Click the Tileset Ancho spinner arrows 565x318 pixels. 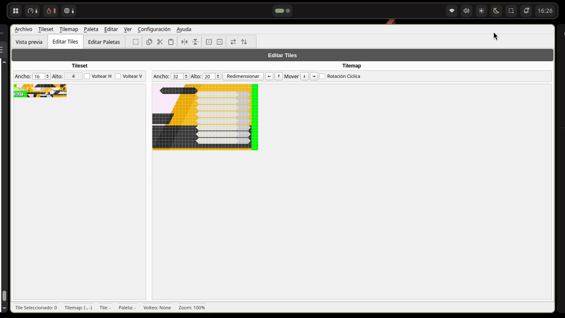click(48, 76)
